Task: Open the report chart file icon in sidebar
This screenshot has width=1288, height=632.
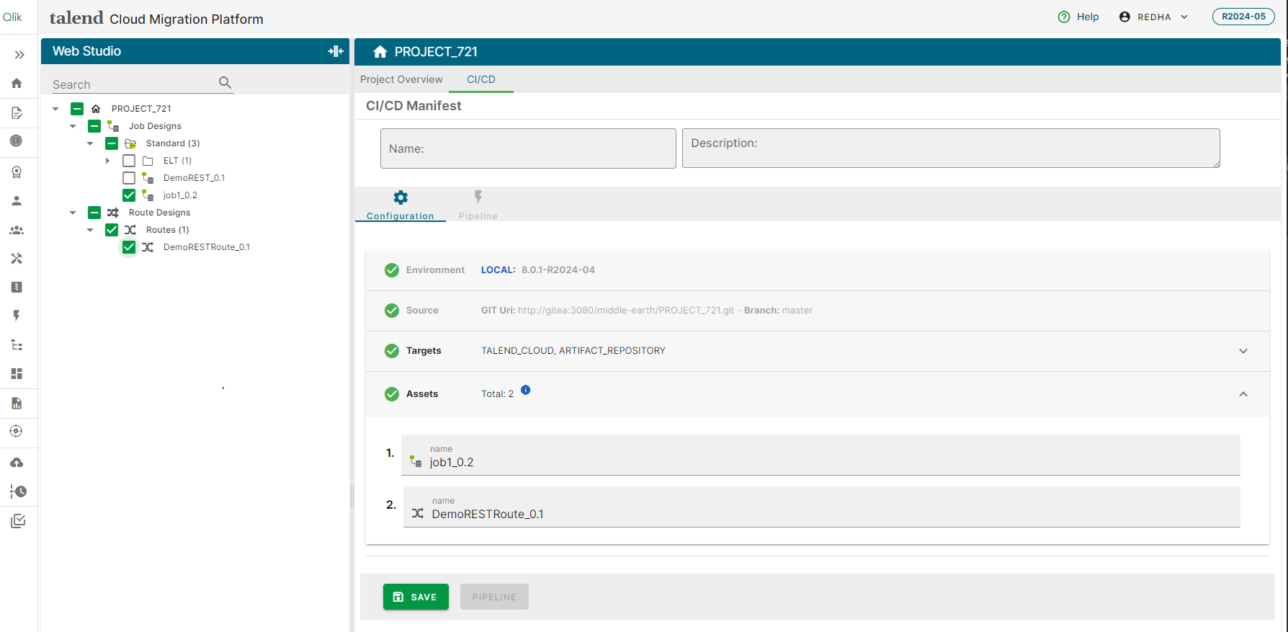Action: tap(17, 403)
